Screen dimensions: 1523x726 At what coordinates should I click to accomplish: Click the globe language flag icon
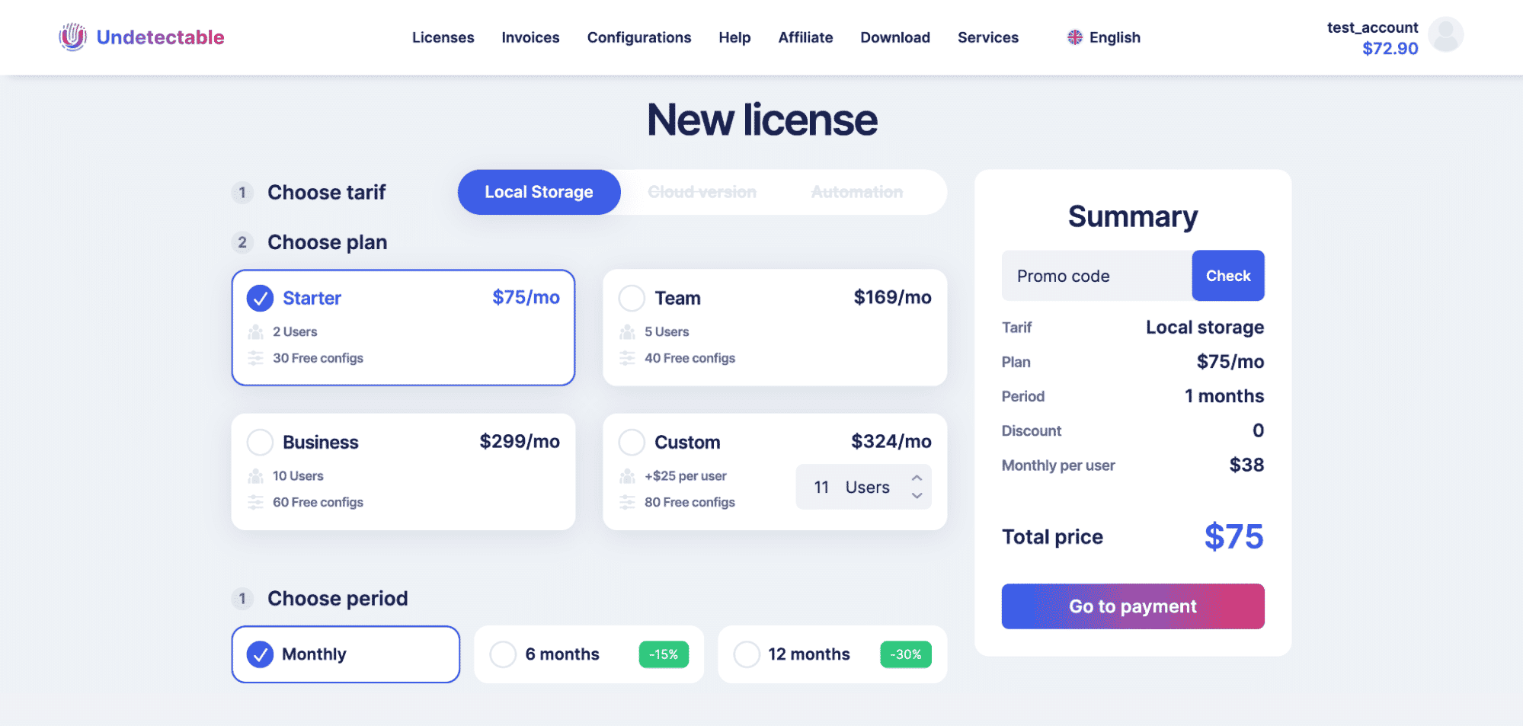point(1075,37)
